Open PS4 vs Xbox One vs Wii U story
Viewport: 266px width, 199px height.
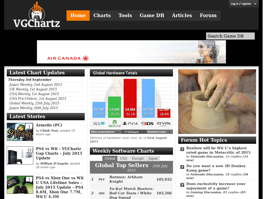tap(59, 187)
